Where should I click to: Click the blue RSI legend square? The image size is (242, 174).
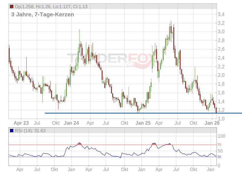[x=11, y=131]
